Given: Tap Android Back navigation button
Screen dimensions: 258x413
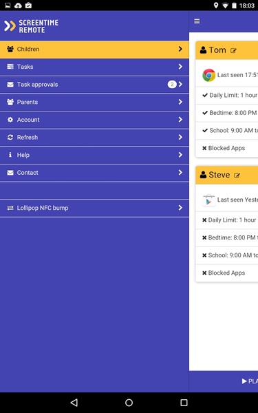Looking at the screenshot, I should point(74,403).
